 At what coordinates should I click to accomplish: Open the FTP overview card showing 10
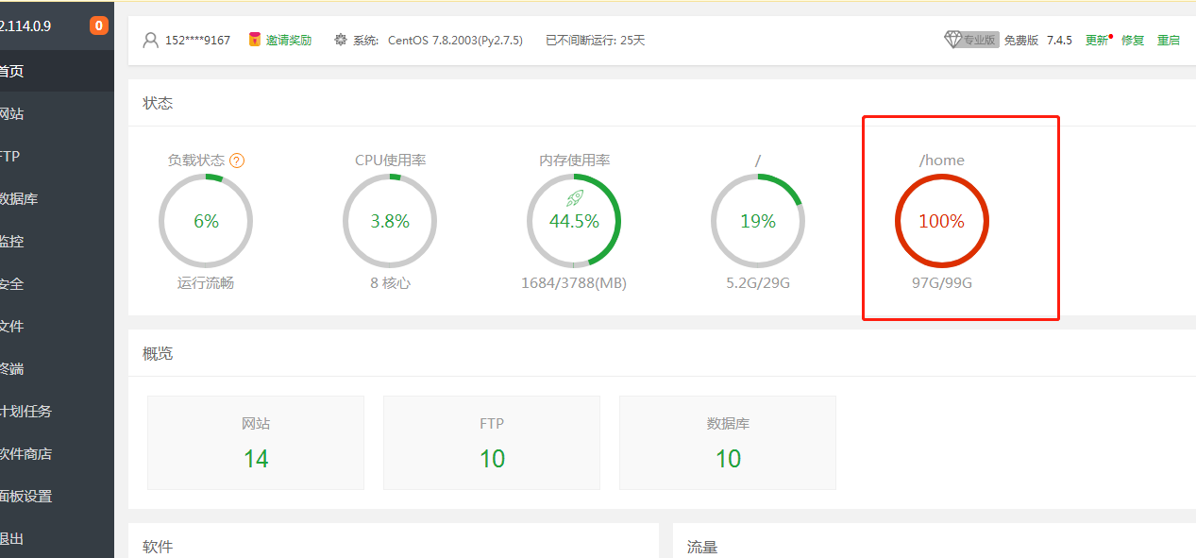(x=492, y=443)
